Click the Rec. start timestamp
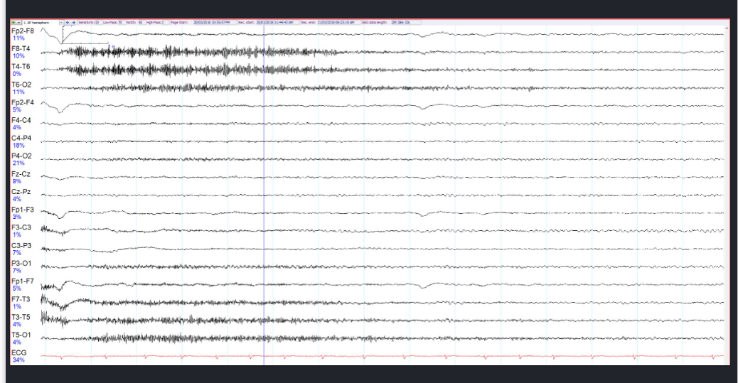The width and height of the screenshot is (738, 383). tap(275, 22)
